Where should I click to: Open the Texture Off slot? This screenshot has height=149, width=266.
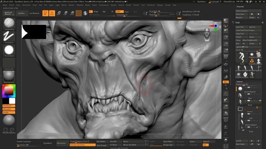click(9, 63)
